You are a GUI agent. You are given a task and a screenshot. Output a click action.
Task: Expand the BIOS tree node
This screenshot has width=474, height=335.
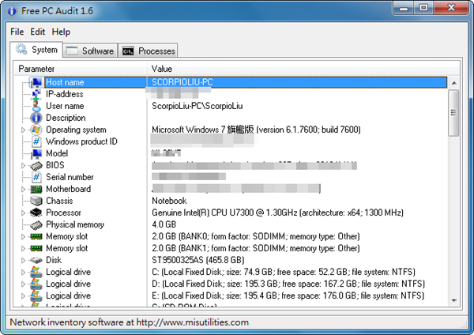pos(23,165)
